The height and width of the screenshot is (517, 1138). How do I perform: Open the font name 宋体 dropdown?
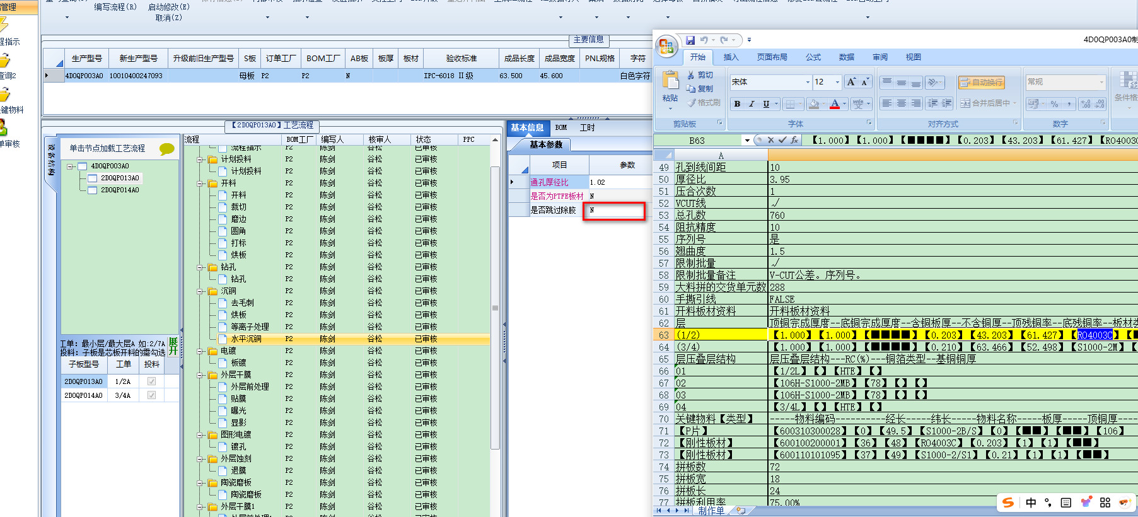[x=808, y=82]
